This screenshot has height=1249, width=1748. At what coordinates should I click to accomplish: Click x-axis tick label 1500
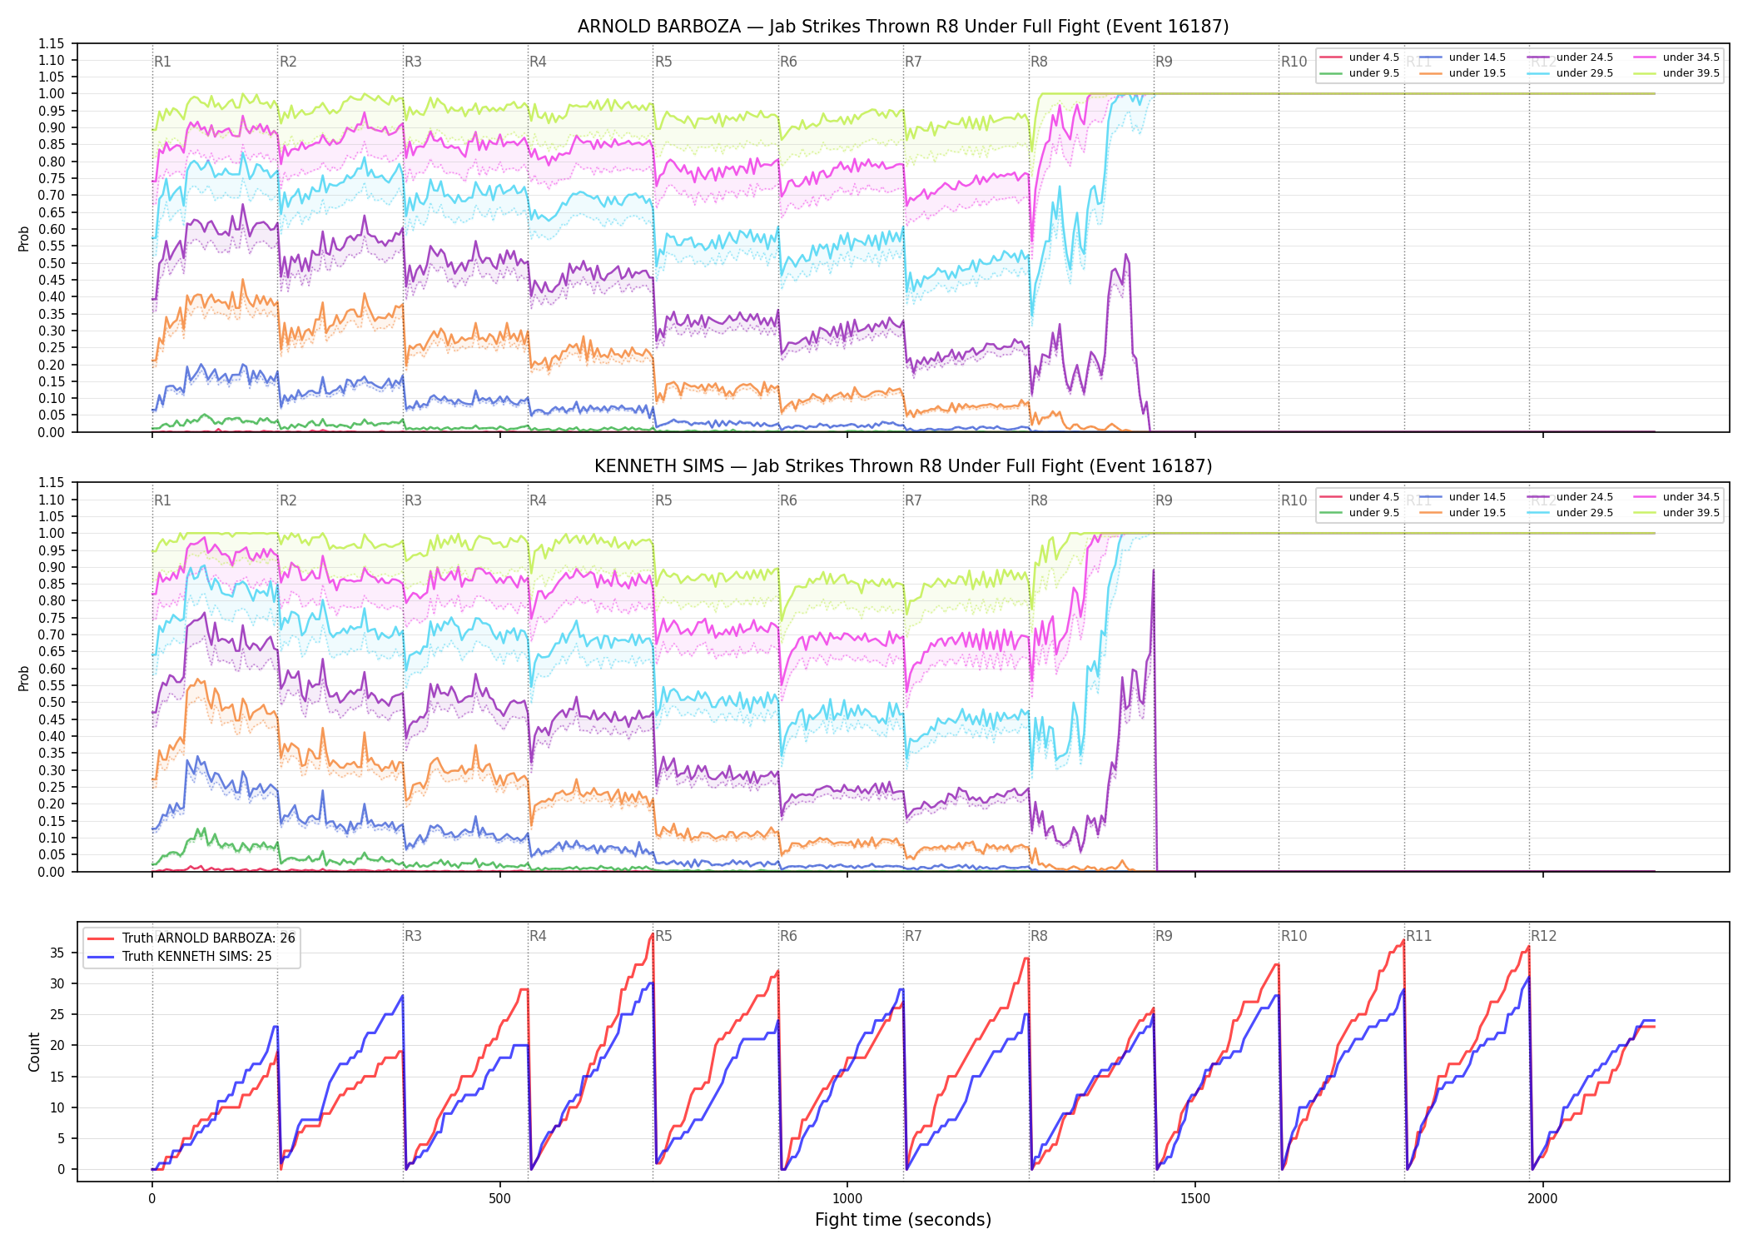[x=1195, y=1198]
